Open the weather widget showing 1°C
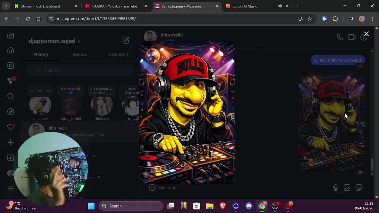Viewport: 379px width, 213px height. tap(21, 206)
